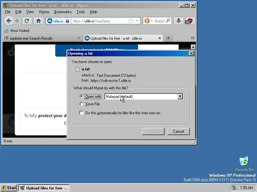The image size is (257, 192).
Task: Click the search magnifier icon
Action: [x=168, y=21]
